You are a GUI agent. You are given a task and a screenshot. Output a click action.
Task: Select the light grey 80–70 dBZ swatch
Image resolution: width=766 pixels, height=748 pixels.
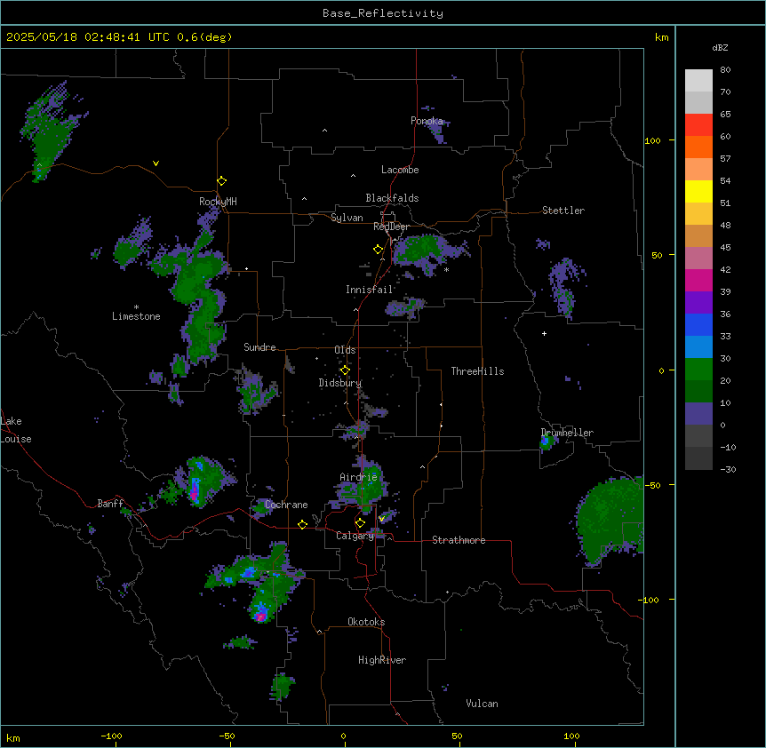click(698, 81)
